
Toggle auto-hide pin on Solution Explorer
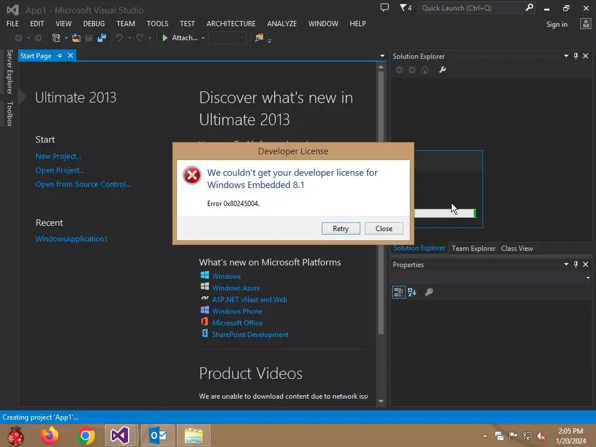point(576,56)
